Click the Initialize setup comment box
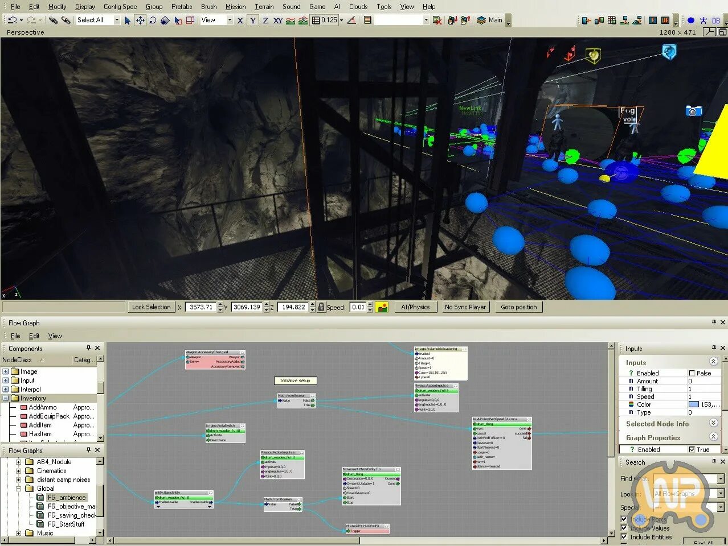 click(x=295, y=380)
